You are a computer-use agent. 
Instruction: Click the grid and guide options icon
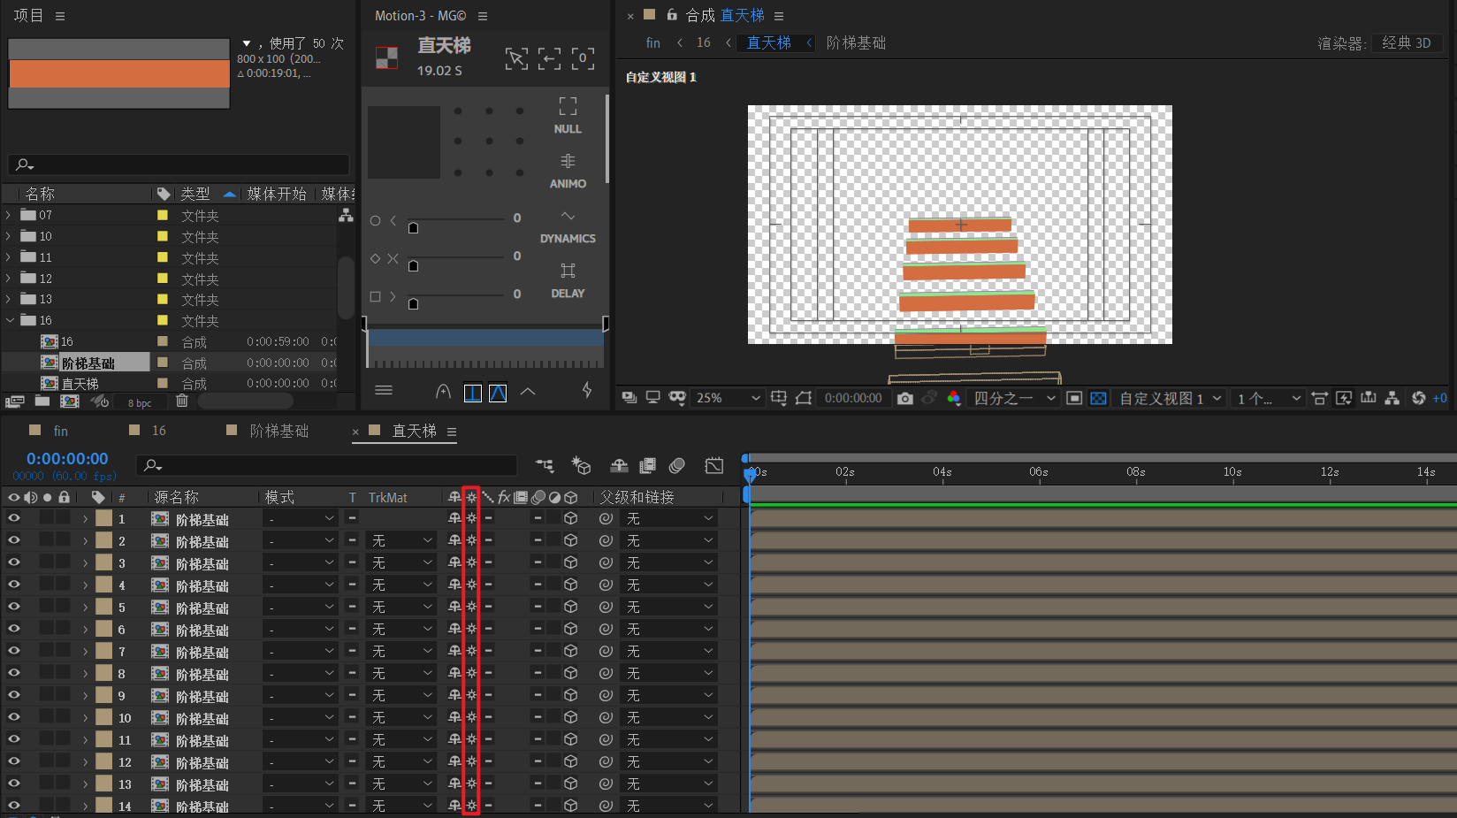pyautogui.click(x=778, y=398)
